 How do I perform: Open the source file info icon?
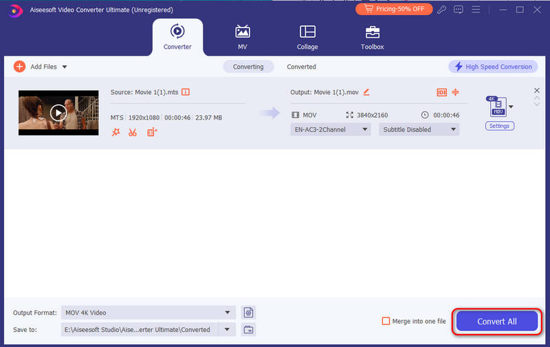point(186,92)
